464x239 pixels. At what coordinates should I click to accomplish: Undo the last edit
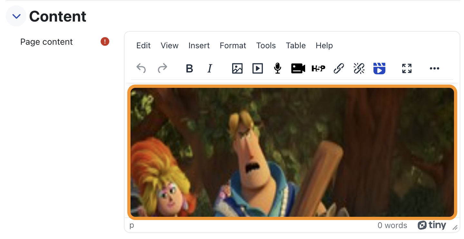pyautogui.click(x=141, y=68)
